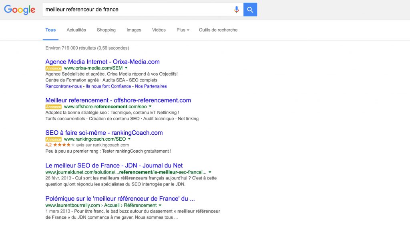Open the Vidéos tab
This screenshot has height=227, width=410.
159,30
